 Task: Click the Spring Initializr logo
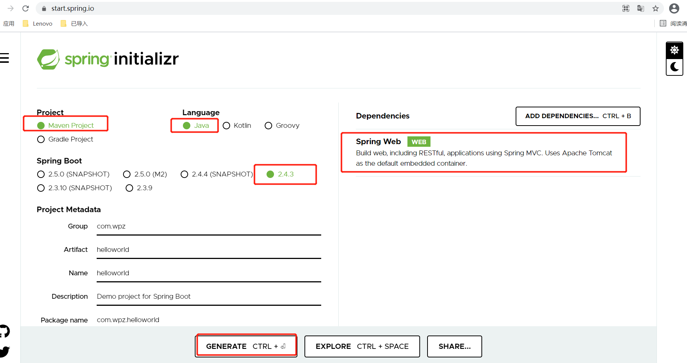click(108, 59)
